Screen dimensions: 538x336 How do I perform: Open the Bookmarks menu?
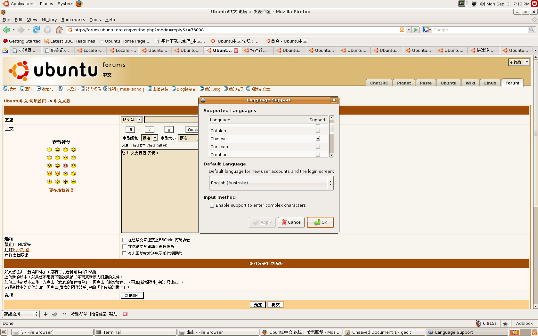click(x=73, y=20)
